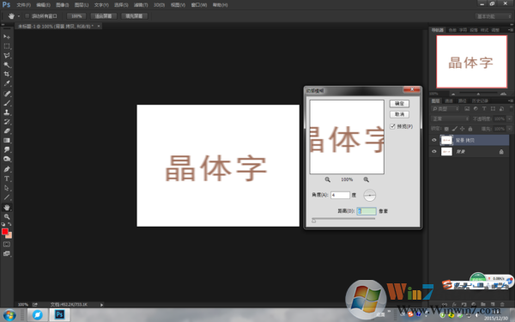Filter layers by pixel type icon

467,109
